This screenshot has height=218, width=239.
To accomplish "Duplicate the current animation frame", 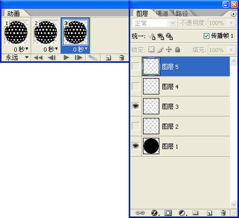I will tap(108, 58).
